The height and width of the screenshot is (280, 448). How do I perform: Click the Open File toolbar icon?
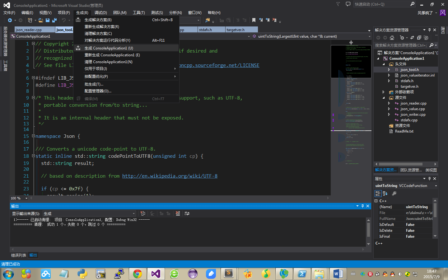(x=40, y=20)
